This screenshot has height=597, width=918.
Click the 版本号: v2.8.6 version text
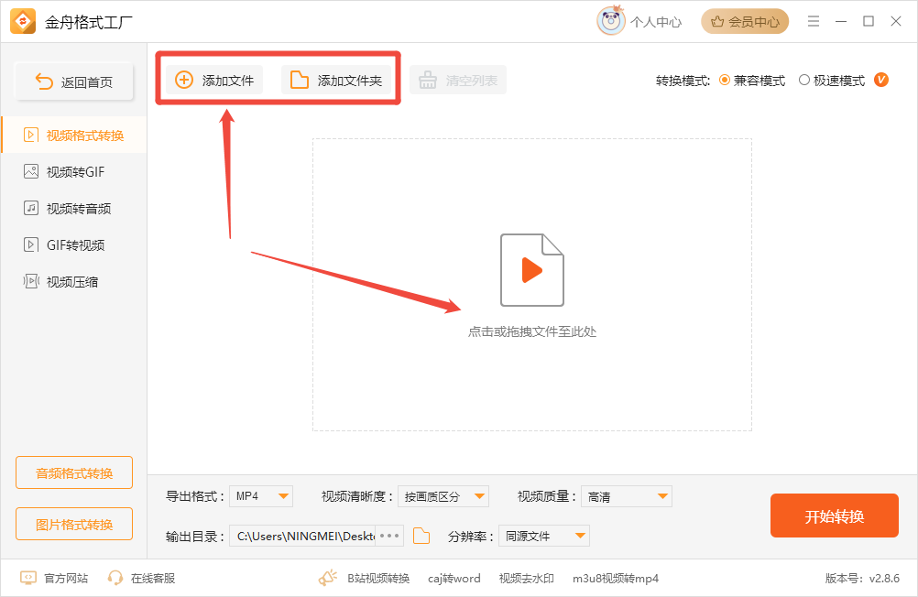click(862, 579)
